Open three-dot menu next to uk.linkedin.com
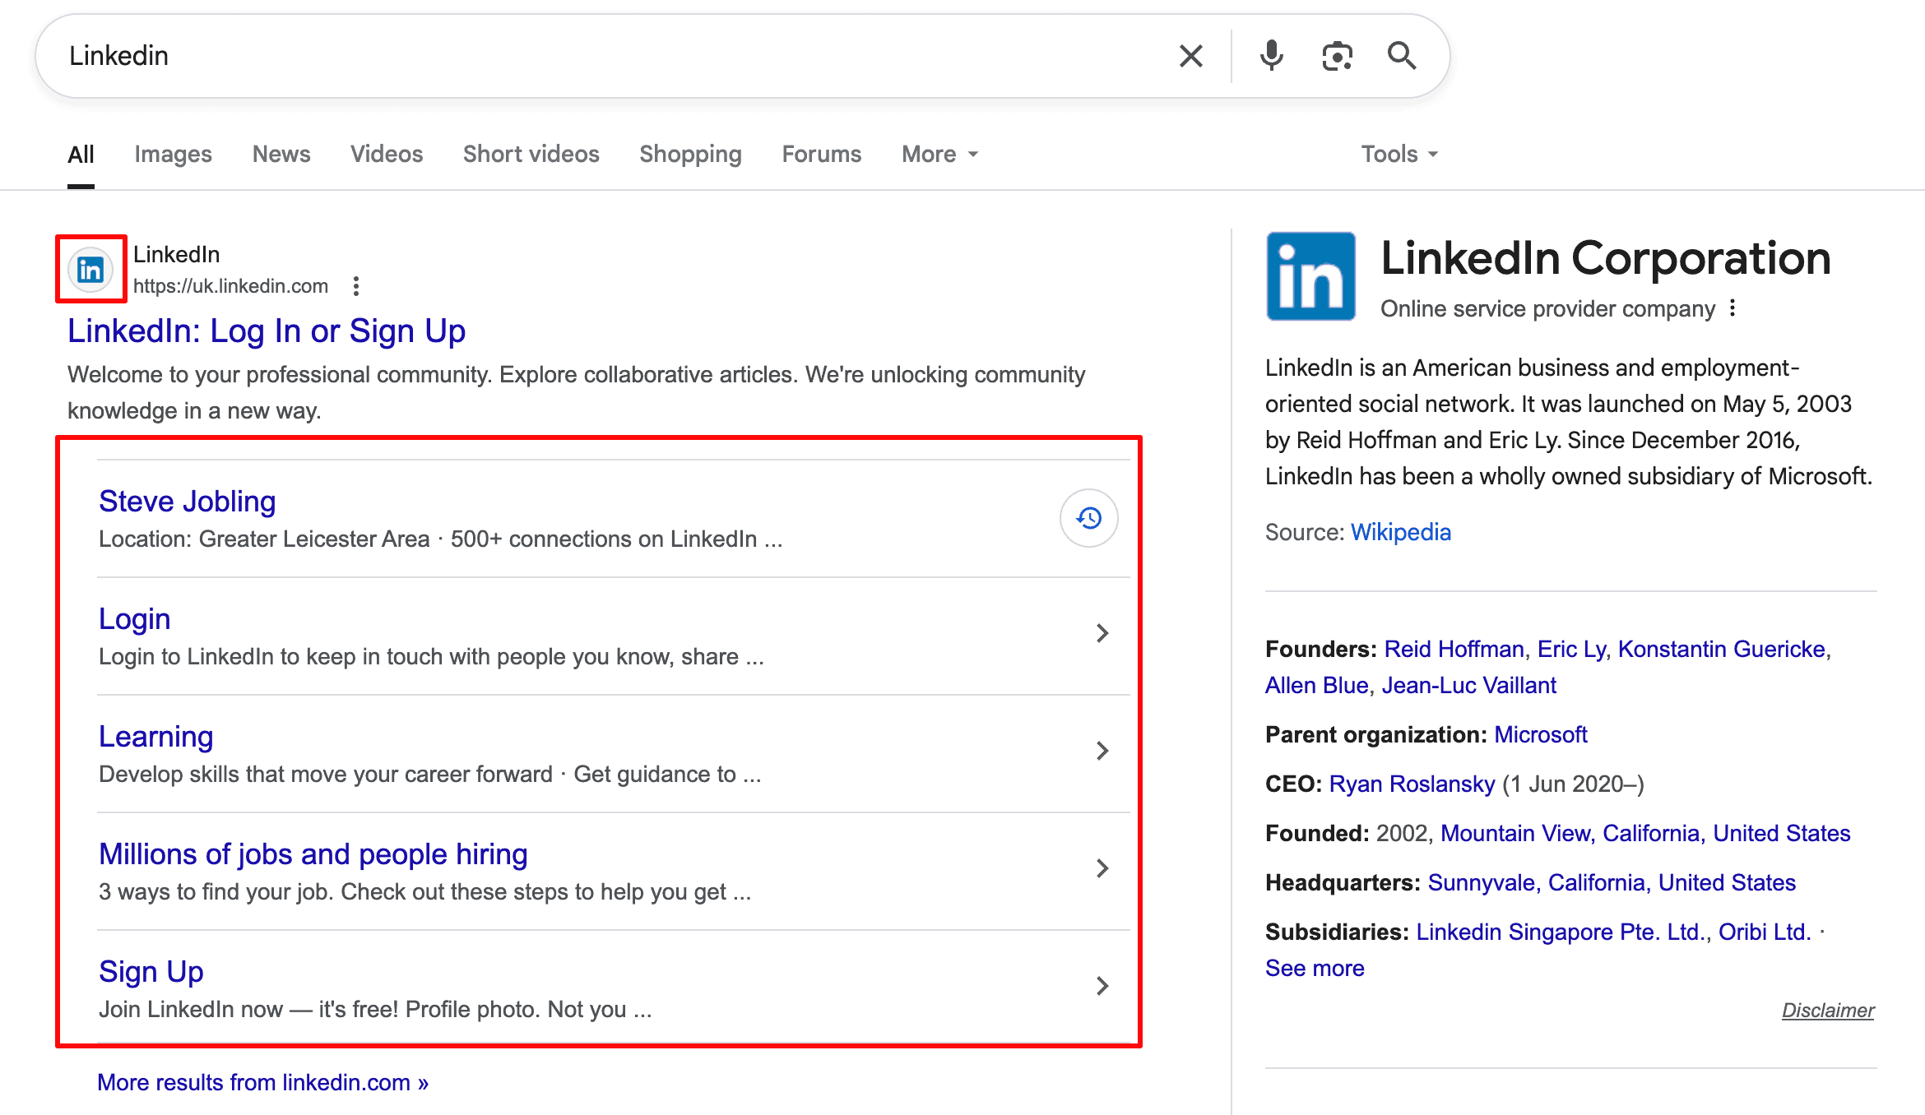The width and height of the screenshot is (1925, 1115). coord(355,286)
